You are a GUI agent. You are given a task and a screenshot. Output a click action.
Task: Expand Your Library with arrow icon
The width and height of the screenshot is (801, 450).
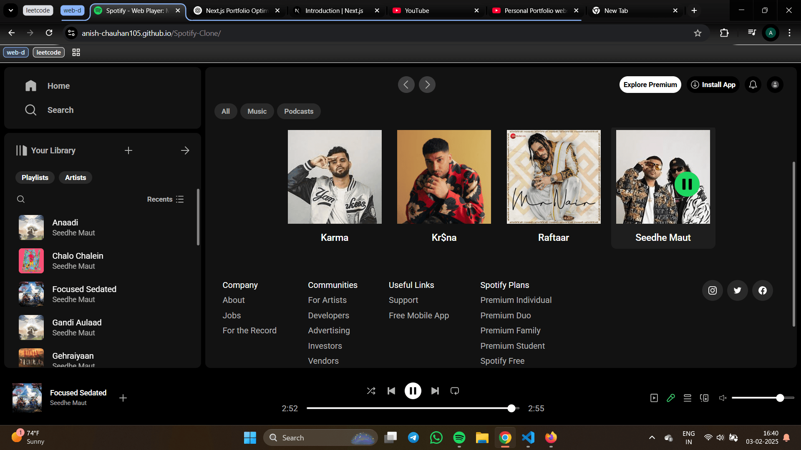point(185,150)
